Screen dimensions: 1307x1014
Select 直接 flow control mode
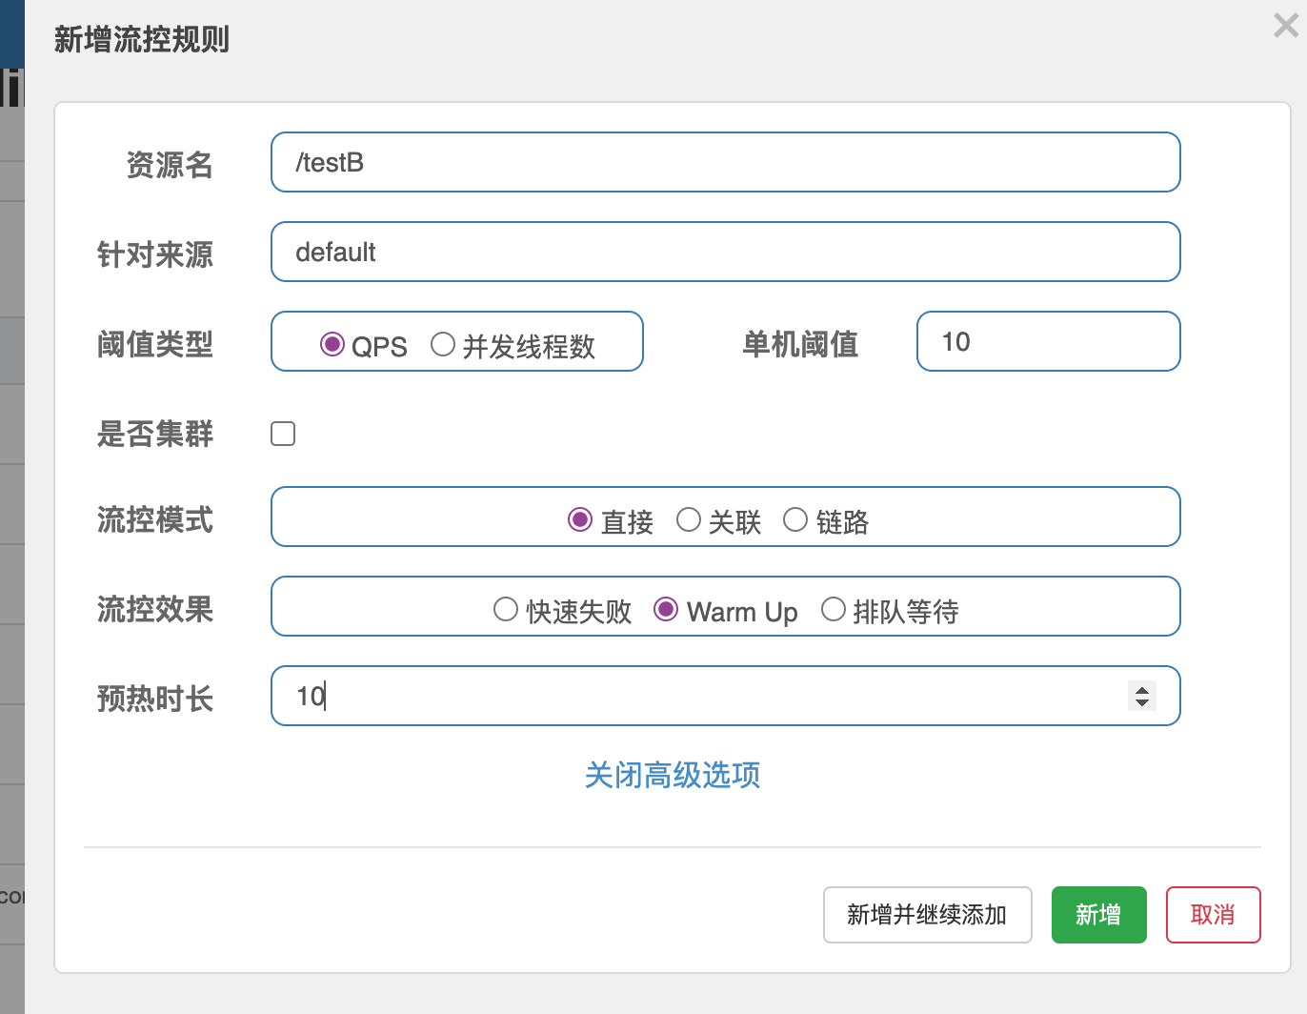click(x=579, y=519)
